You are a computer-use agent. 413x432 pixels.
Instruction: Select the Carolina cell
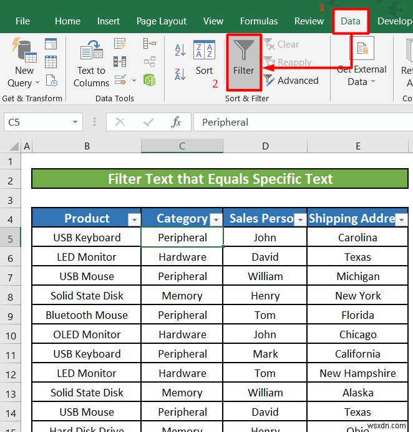tap(357, 237)
